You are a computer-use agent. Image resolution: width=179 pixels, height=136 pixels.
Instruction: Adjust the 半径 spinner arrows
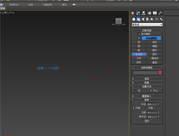coord(159,104)
